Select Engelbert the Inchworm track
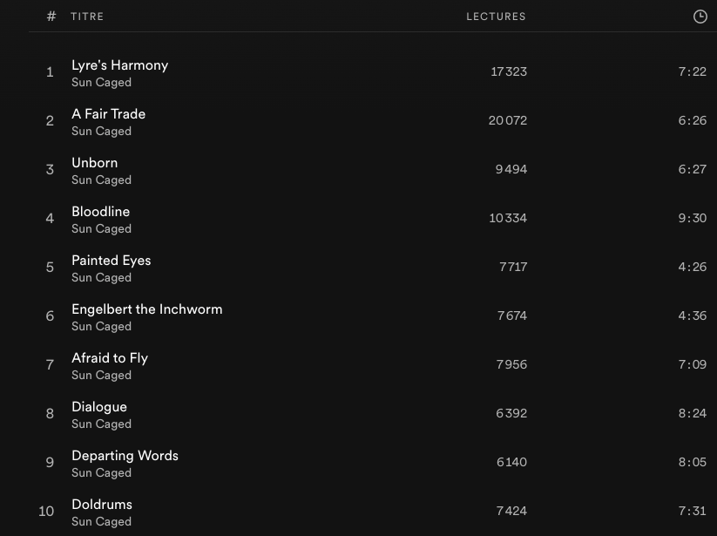The image size is (717, 536). tap(146, 309)
